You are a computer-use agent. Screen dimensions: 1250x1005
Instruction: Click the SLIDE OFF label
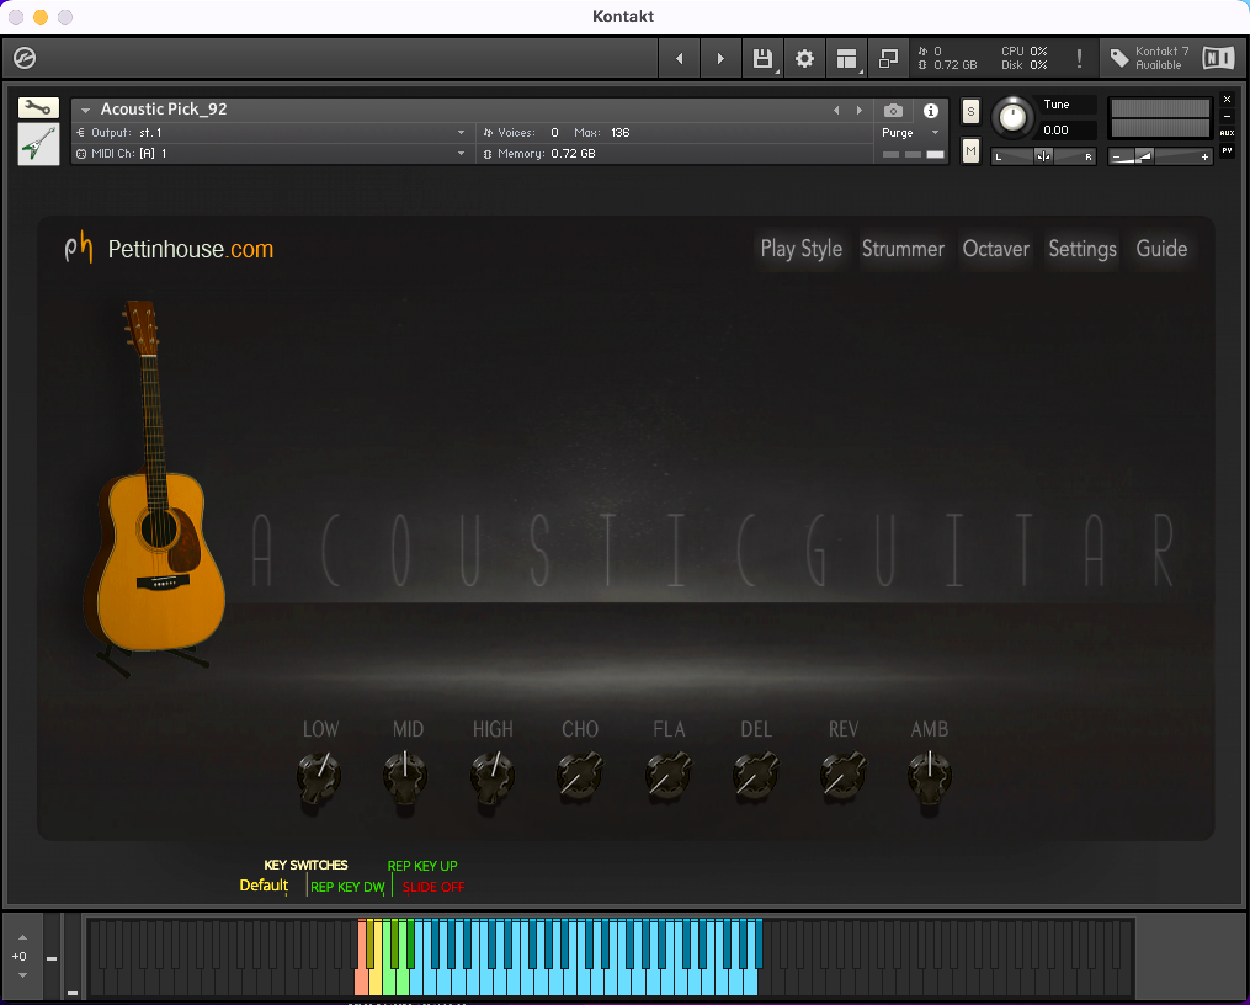[433, 887]
